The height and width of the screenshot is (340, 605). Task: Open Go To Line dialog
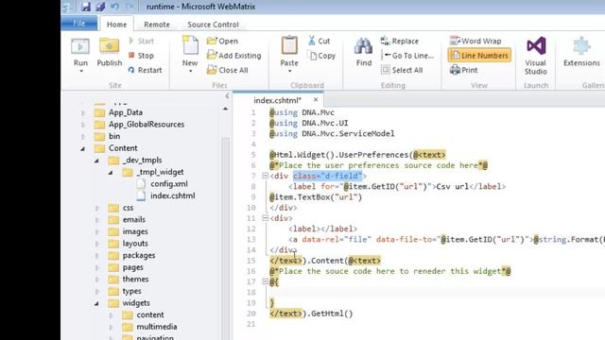[407, 56]
